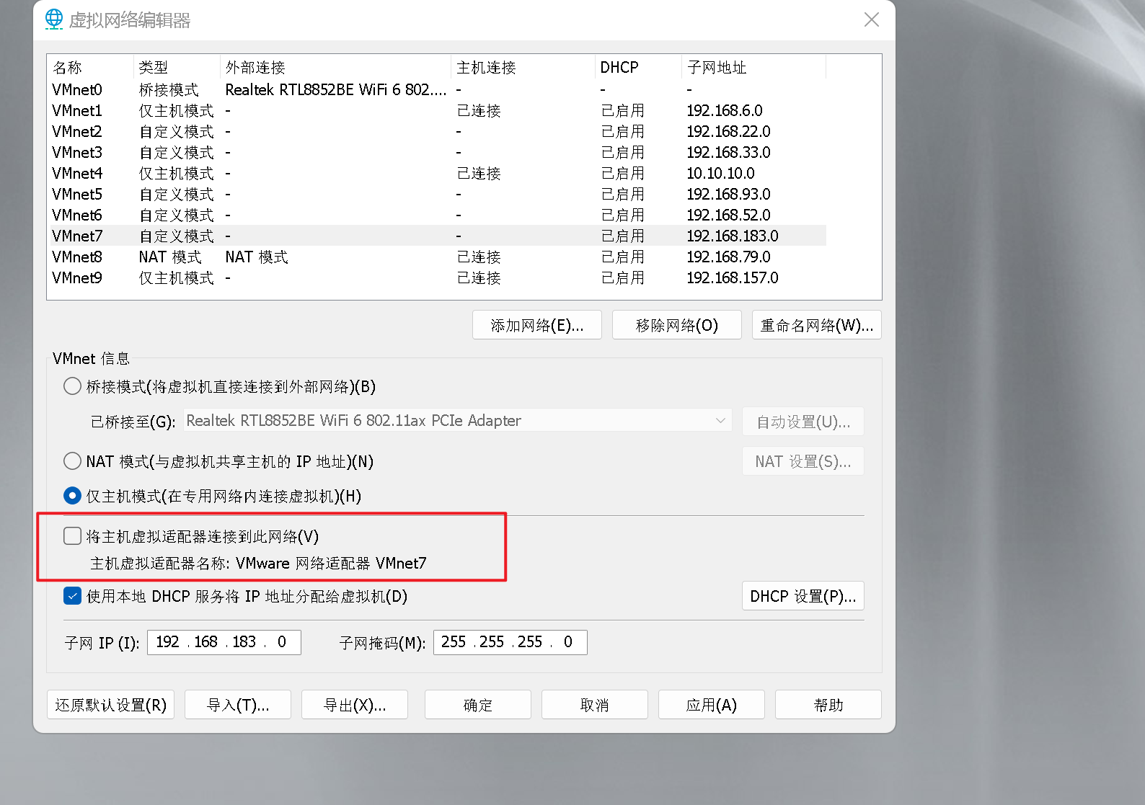The height and width of the screenshot is (805, 1145).
Task: Close the 虚拟网络编辑器 dialog
Action: 871,19
